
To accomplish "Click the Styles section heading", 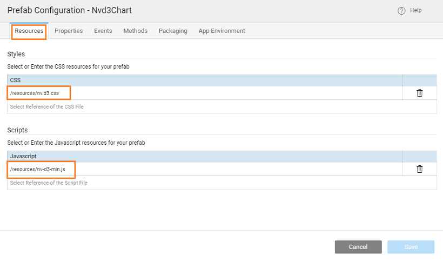I will (x=16, y=54).
